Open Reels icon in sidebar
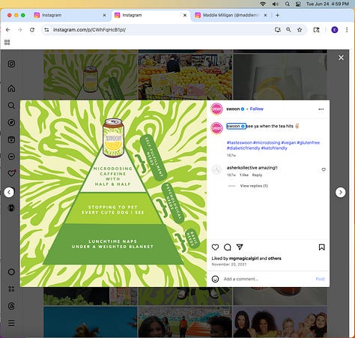 tap(11, 139)
